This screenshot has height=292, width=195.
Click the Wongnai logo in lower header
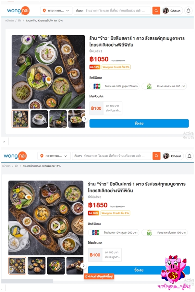[x=15, y=156]
